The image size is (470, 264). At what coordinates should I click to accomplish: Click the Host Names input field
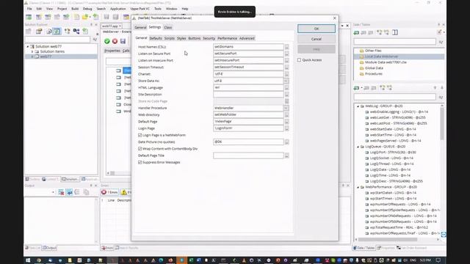[x=248, y=47]
